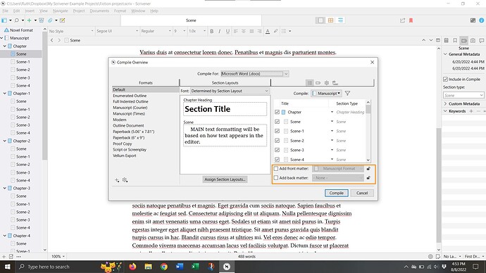Open the Compile For file type dropdown

pyautogui.click(x=255, y=74)
